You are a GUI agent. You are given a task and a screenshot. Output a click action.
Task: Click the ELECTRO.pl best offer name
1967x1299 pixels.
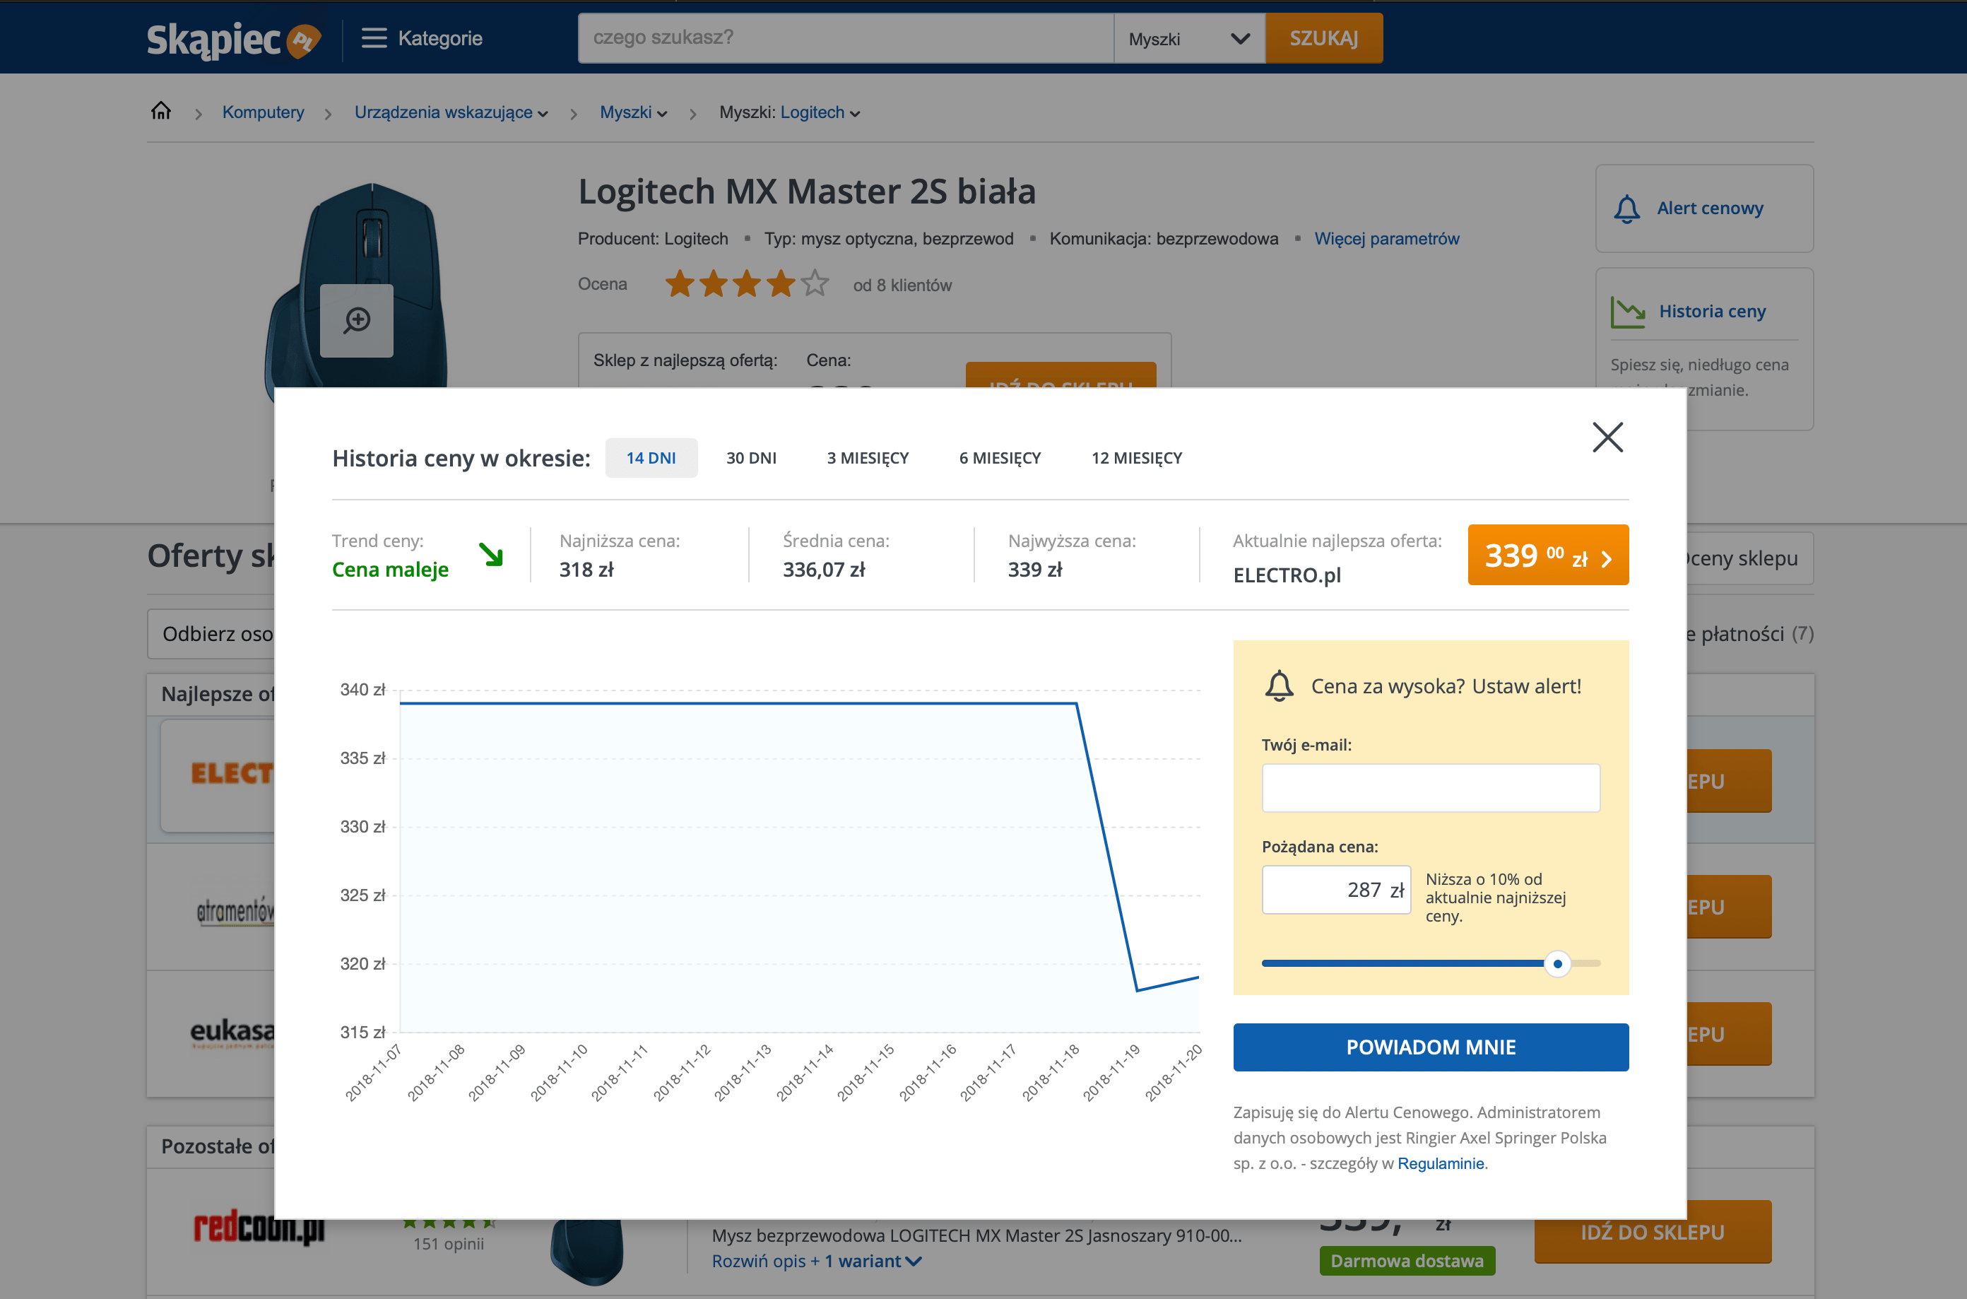(x=1286, y=575)
